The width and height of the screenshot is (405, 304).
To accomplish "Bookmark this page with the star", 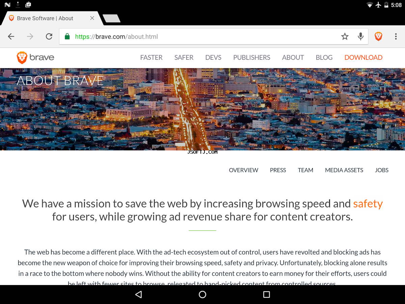I will pos(345,36).
